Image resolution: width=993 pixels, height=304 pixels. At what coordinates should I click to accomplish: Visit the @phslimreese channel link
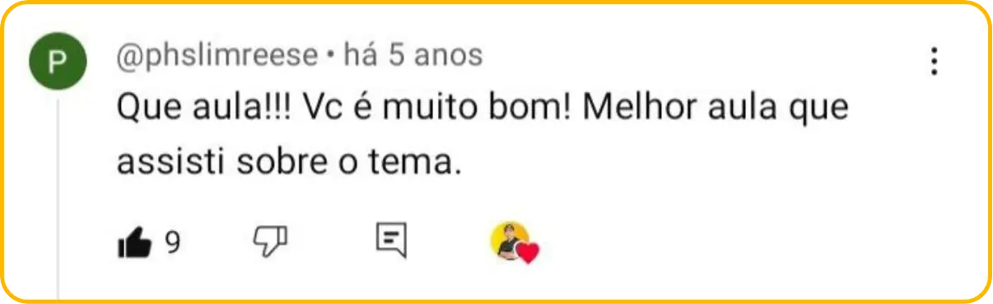(x=217, y=56)
